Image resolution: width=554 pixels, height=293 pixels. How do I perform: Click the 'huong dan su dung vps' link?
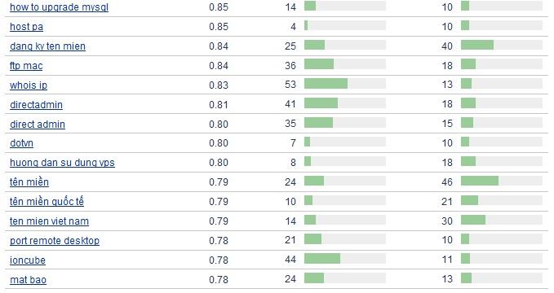(x=62, y=163)
